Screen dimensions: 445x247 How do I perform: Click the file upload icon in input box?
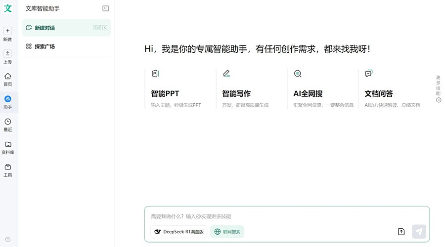401,232
